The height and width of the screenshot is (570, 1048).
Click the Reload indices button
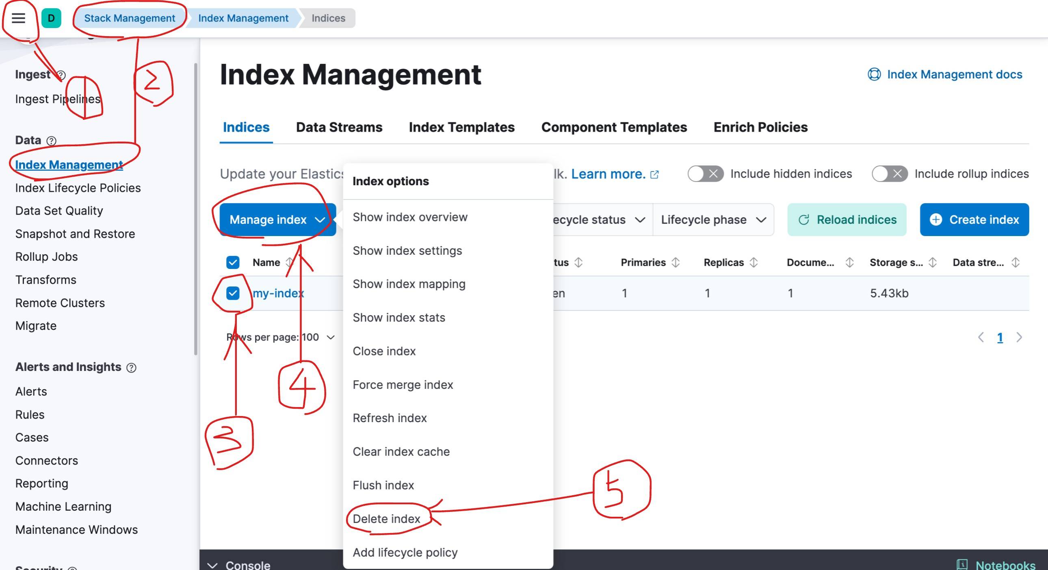[847, 220]
